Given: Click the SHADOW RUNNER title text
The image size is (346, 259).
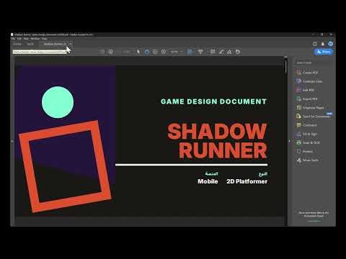Looking at the screenshot, I should [x=217, y=141].
